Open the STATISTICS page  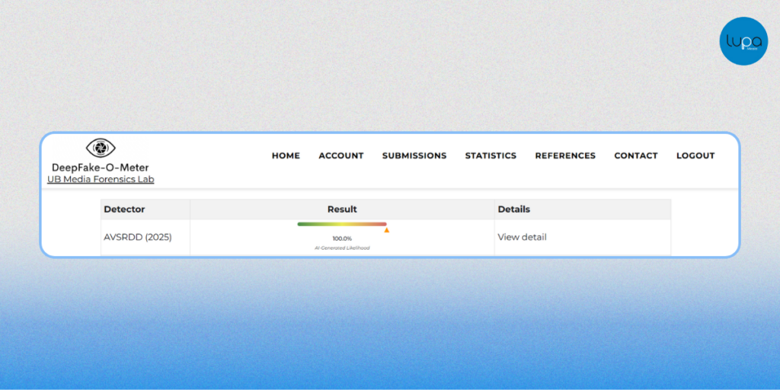[491, 155]
